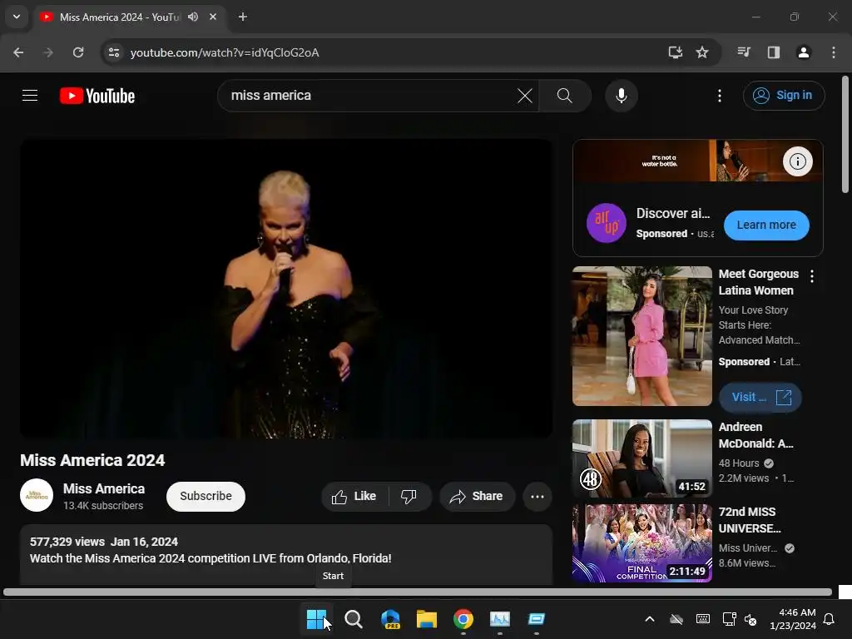Open the Andreen McDonald 48 Hours video thumbnail
852x639 pixels.
[x=641, y=458]
